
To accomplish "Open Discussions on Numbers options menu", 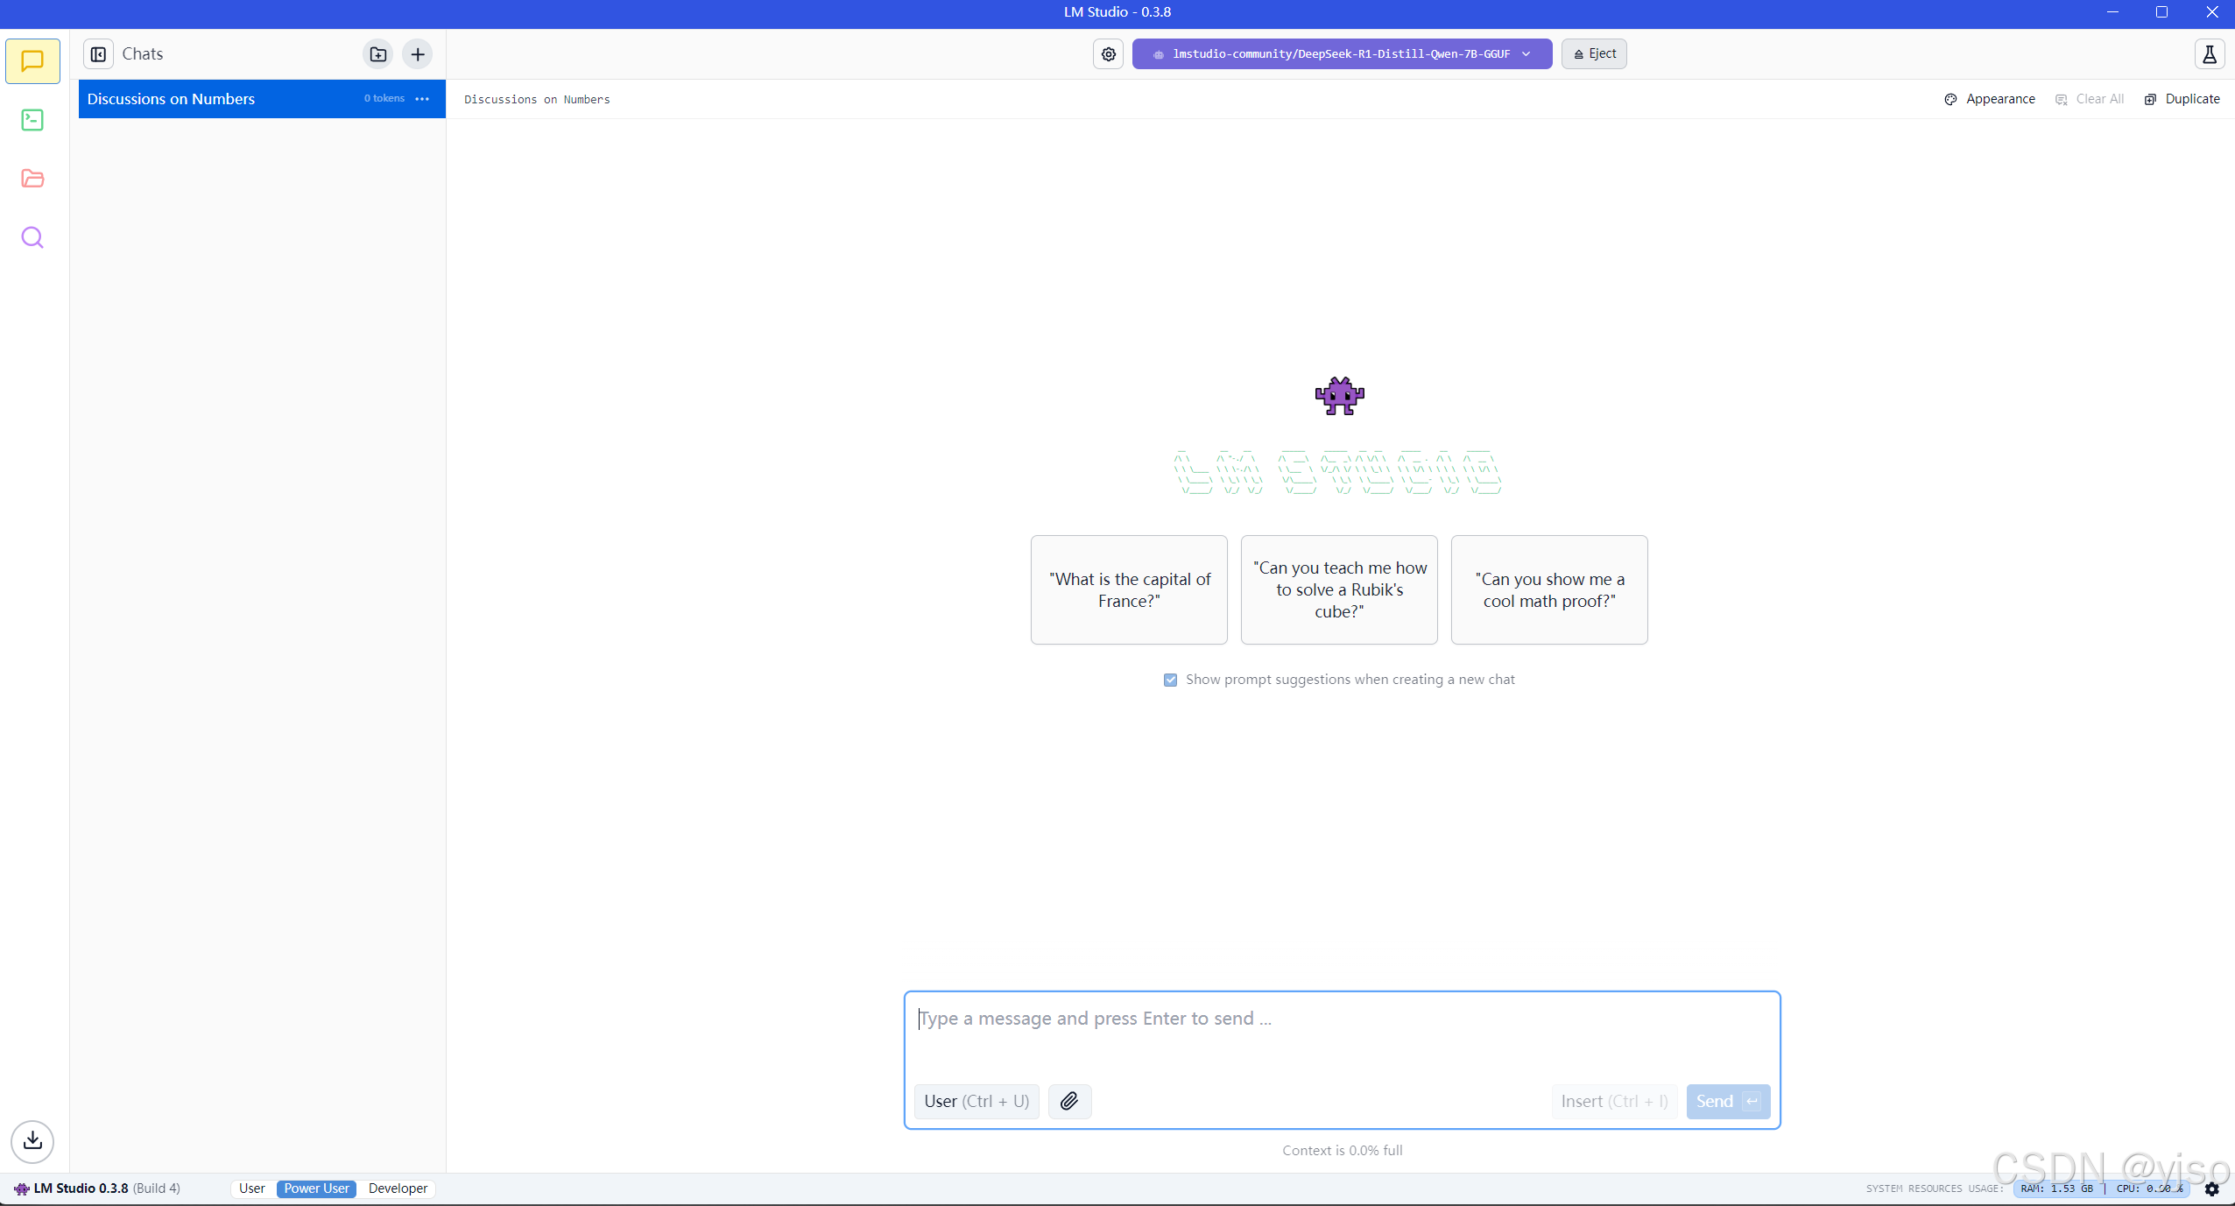I will coord(422,99).
